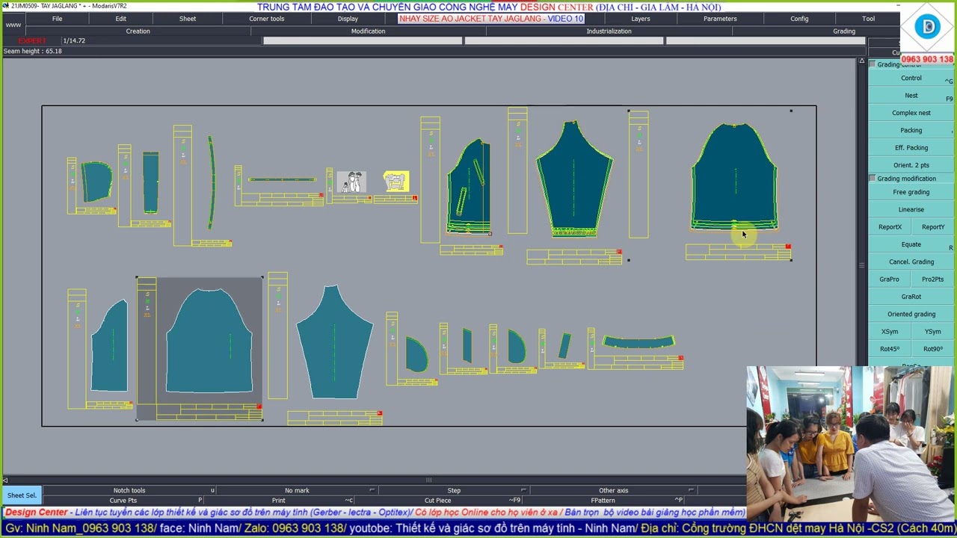Click the vertical scrollbar up arrow
Image resolution: width=957 pixels, height=538 pixels.
pyautogui.click(x=861, y=61)
